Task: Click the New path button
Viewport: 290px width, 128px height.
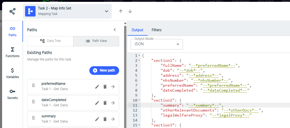Action: pyautogui.click(x=104, y=70)
